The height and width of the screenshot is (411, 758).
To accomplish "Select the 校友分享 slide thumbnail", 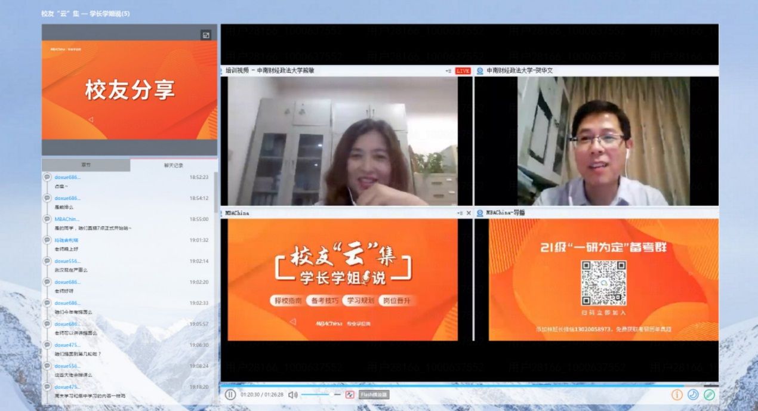I will click(130, 90).
